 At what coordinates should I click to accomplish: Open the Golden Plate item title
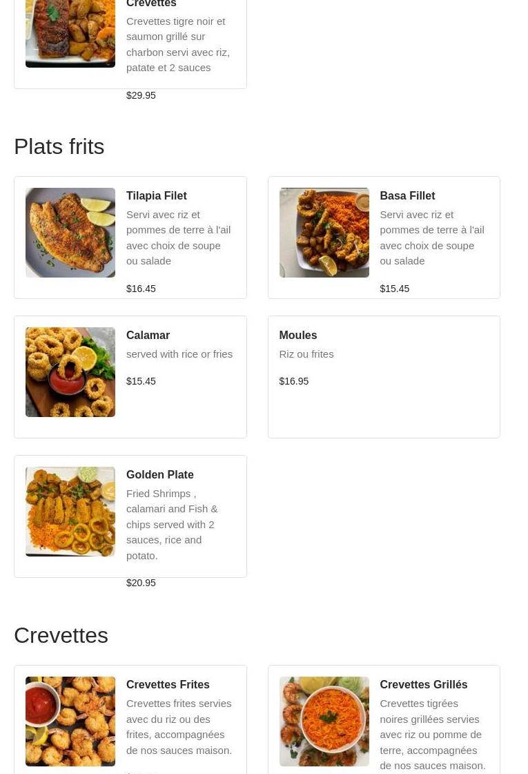pyautogui.click(x=159, y=475)
